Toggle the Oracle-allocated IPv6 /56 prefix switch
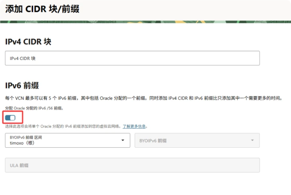The height and width of the screenshot is (195, 291). point(10,118)
